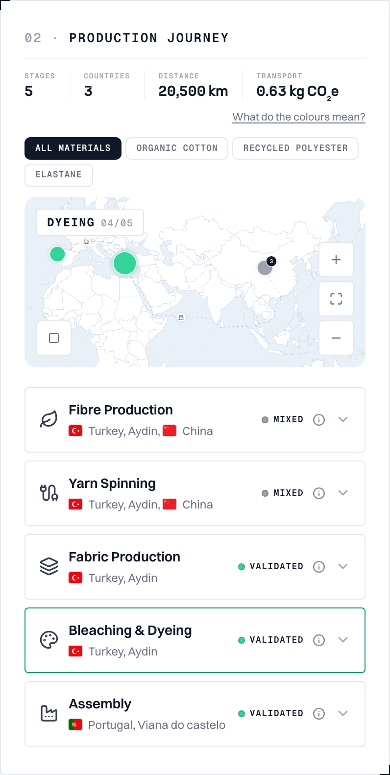Open info for Bleaching & Dyeing status
390x775 pixels.
click(x=319, y=640)
